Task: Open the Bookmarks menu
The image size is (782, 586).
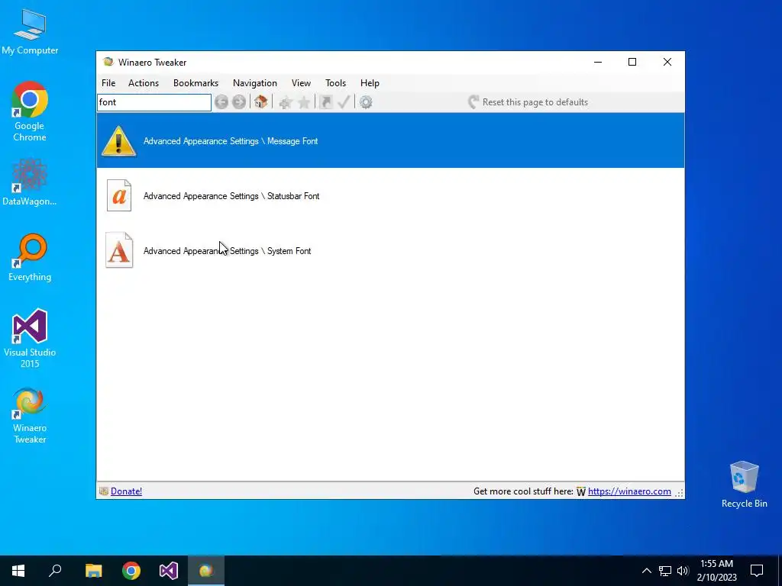Action: 196,83
